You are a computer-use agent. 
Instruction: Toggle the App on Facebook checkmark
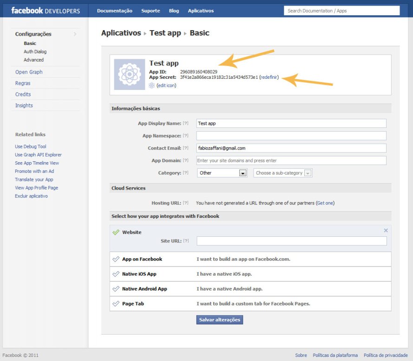pyautogui.click(x=116, y=259)
